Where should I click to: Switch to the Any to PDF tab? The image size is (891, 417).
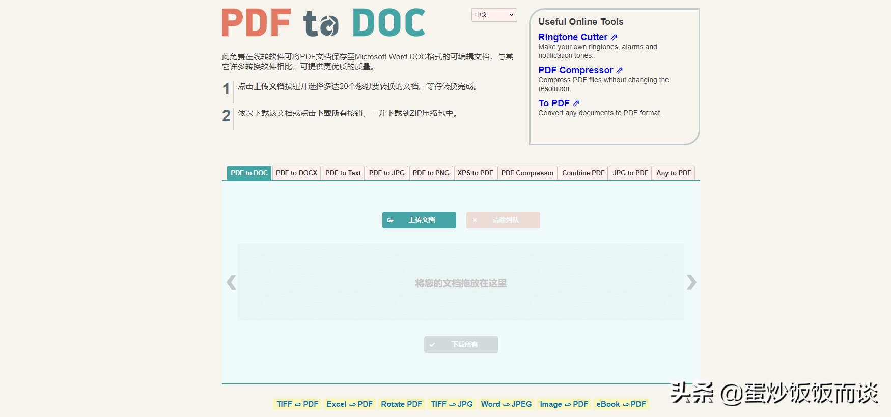(x=674, y=173)
